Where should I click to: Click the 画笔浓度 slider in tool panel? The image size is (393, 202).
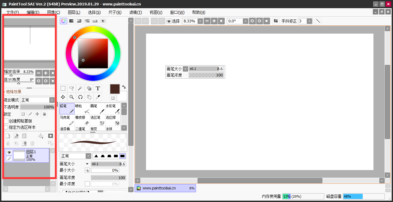point(108,178)
